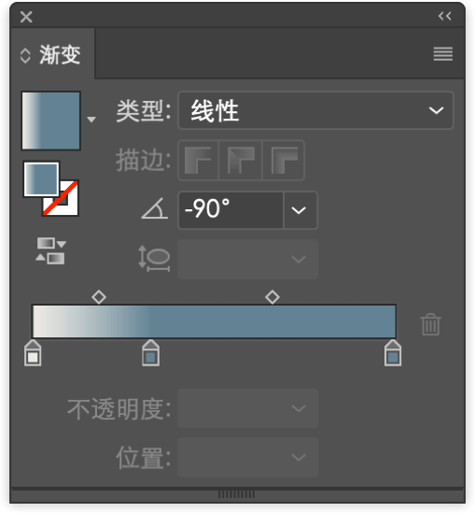This screenshot has height=513, width=475.
Task: Activate the fill color box
Action: pyautogui.click(x=41, y=179)
